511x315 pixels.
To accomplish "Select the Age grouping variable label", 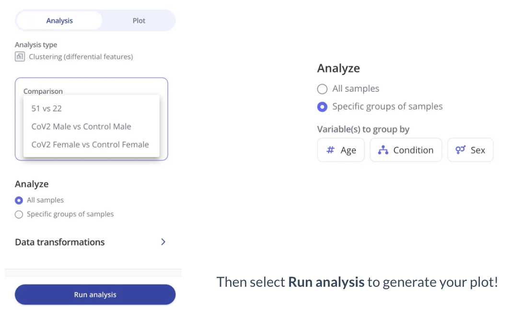I will pos(348,150).
